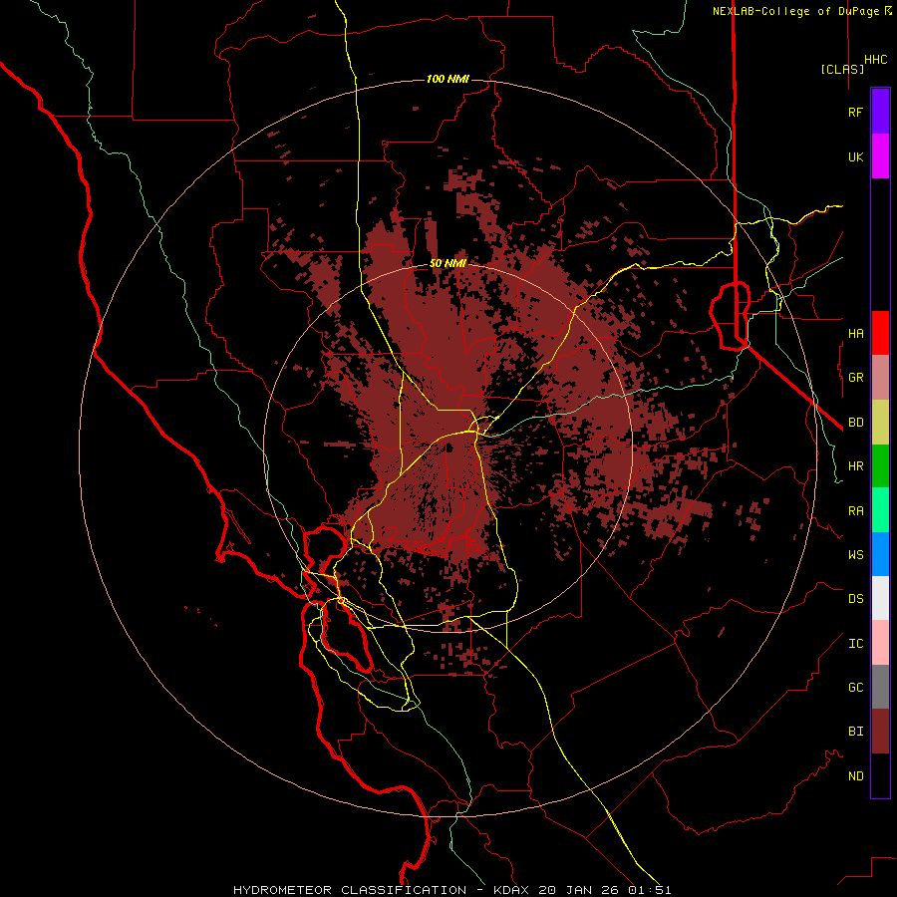This screenshot has height=897, width=897.
Task: Click the GR legend label
Action: pos(855,378)
